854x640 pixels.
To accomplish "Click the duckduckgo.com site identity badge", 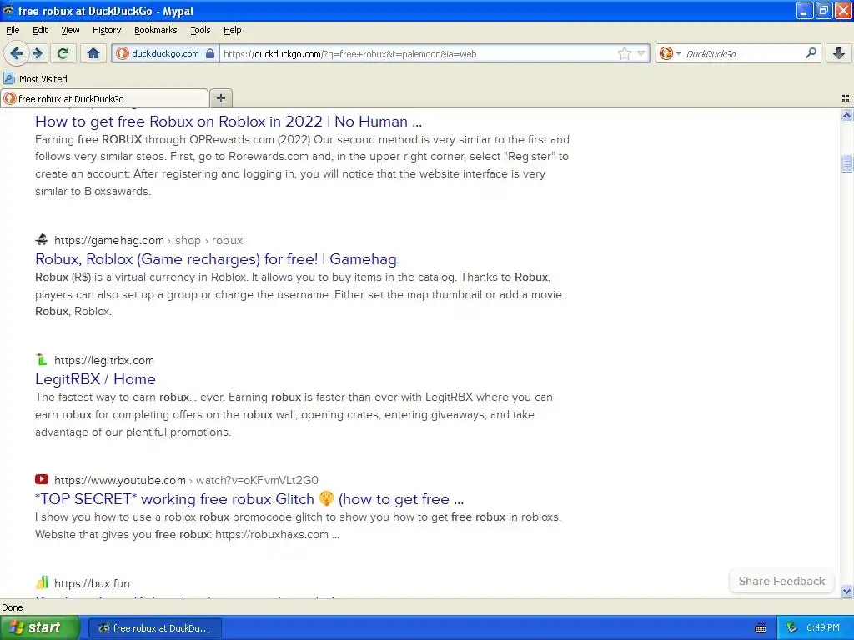I will coord(166,53).
